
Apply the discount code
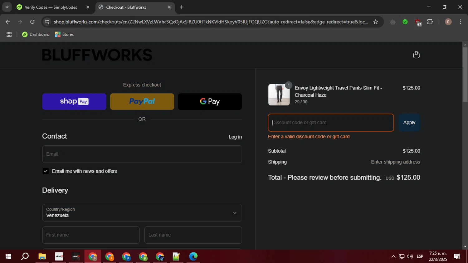(x=409, y=123)
